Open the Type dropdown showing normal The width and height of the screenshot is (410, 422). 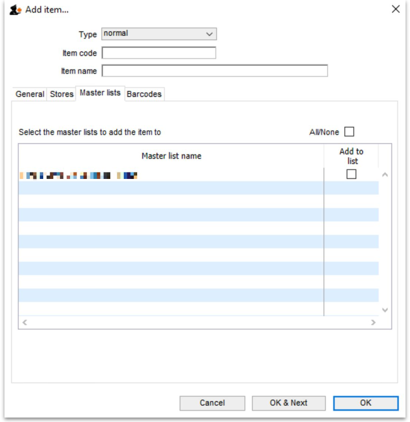(x=159, y=34)
